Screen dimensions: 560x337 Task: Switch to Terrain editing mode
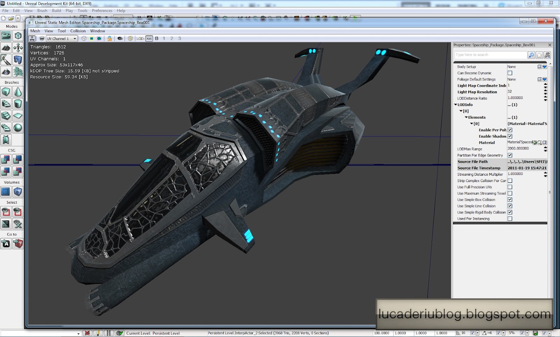[x=6, y=48]
